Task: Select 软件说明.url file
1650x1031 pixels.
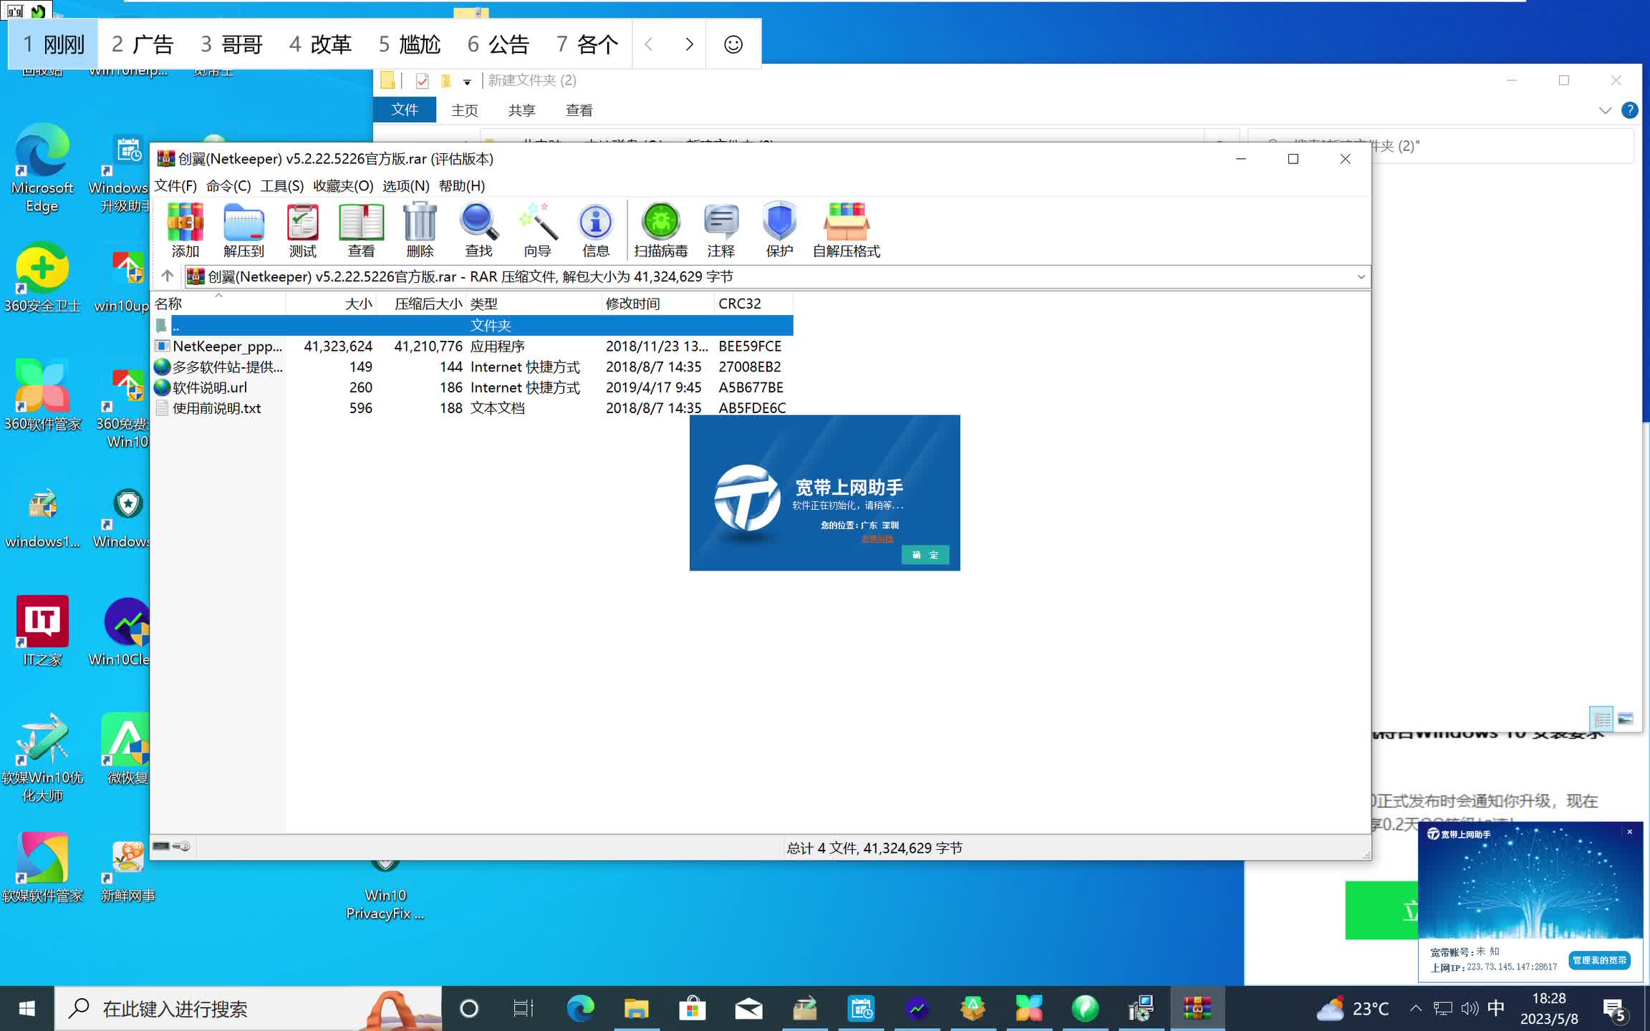Action: 473,387
